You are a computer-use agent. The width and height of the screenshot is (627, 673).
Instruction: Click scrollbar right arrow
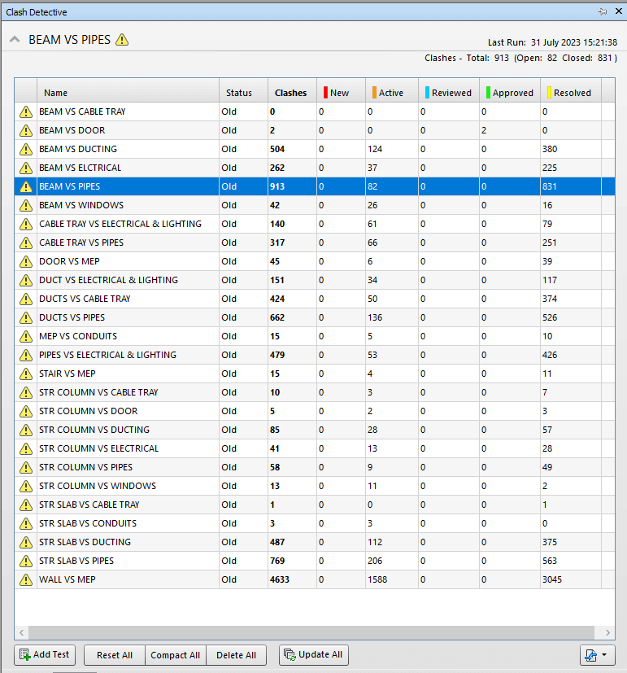click(607, 632)
